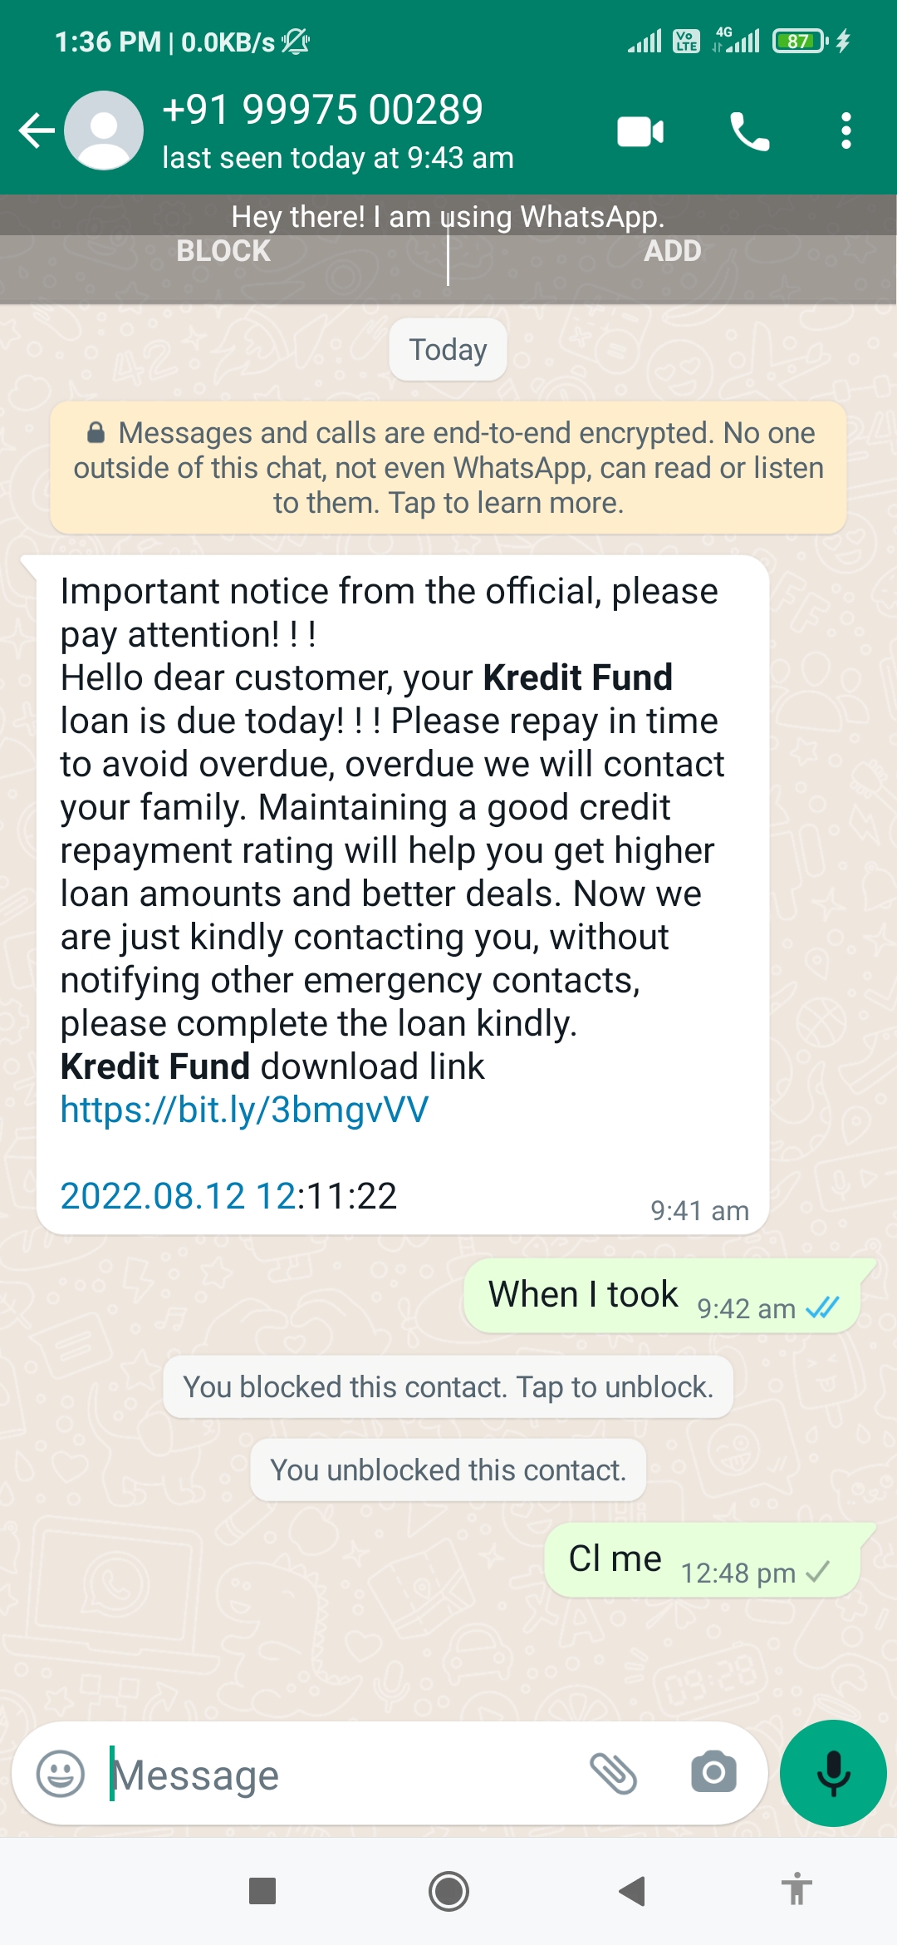Tap the end-to-end encryption notice

click(448, 468)
